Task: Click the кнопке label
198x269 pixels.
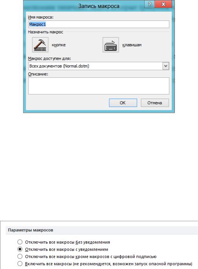Action: 59,45
